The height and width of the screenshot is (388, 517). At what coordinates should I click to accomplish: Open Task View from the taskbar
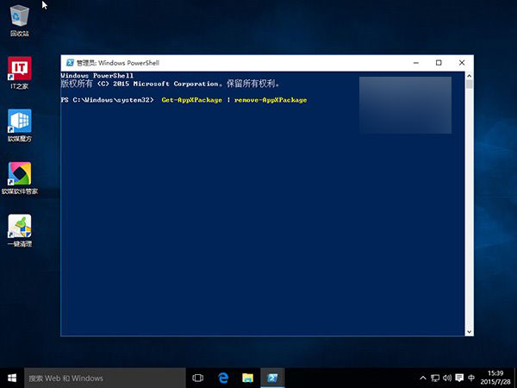tap(197, 378)
